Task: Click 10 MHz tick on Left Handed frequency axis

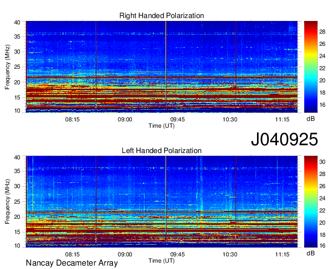Action: pyautogui.click(x=17, y=246)
